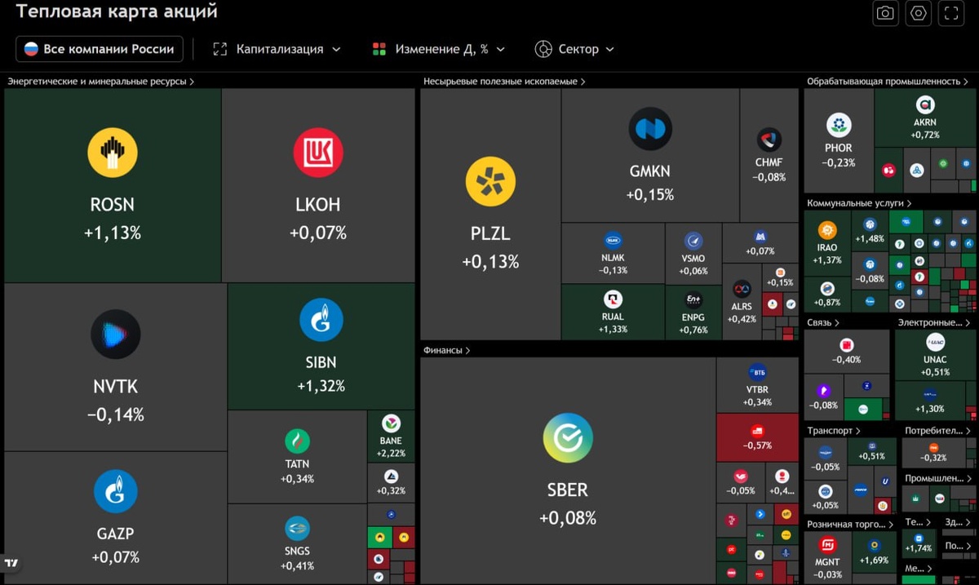979x585 pixels.
Task: Open the Изменение Д, % color dropdown
Action: point(439,49)
